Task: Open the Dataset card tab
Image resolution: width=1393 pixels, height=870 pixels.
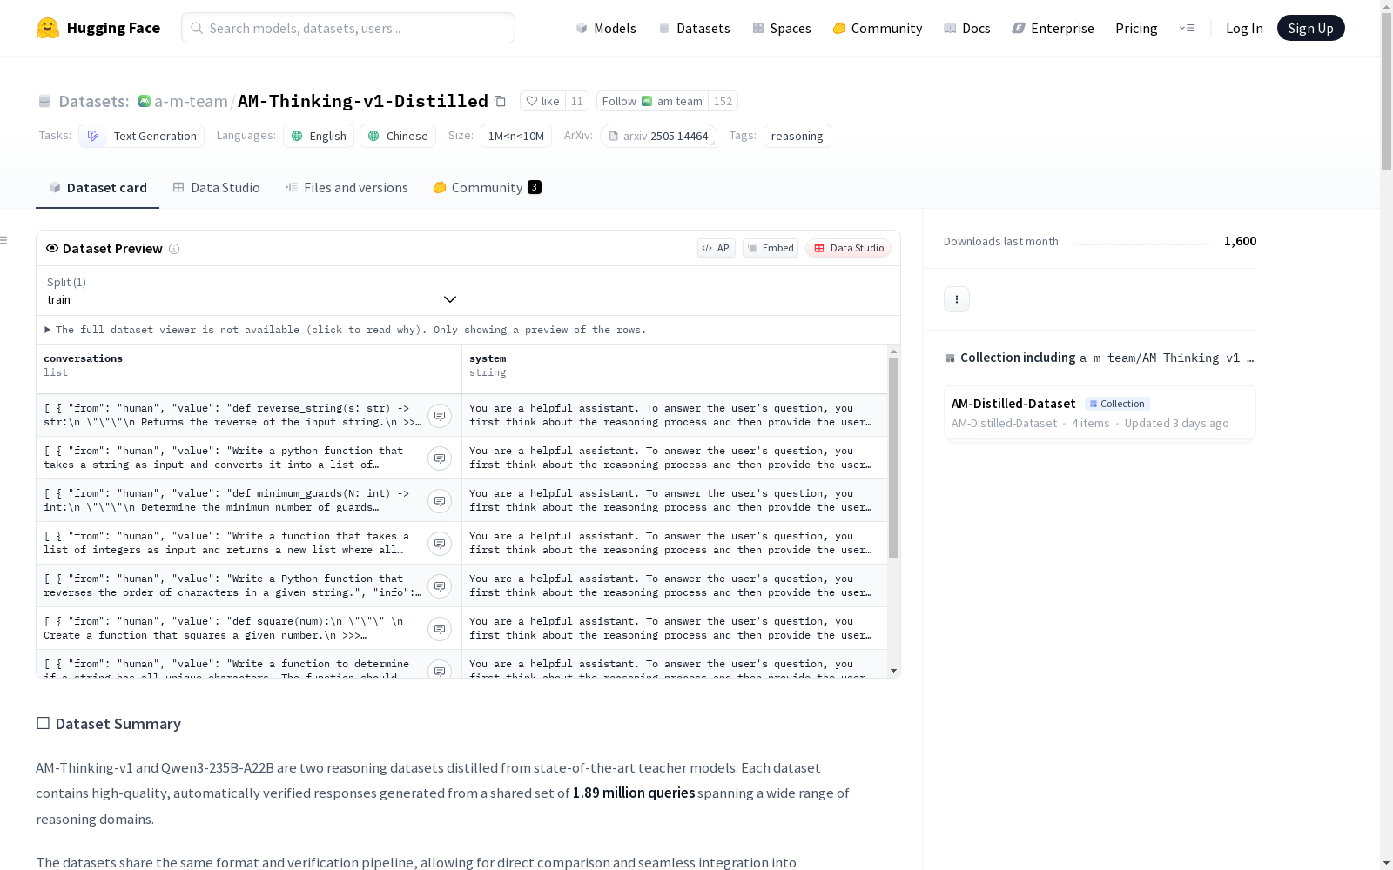Action: click(x=98, y=188)
